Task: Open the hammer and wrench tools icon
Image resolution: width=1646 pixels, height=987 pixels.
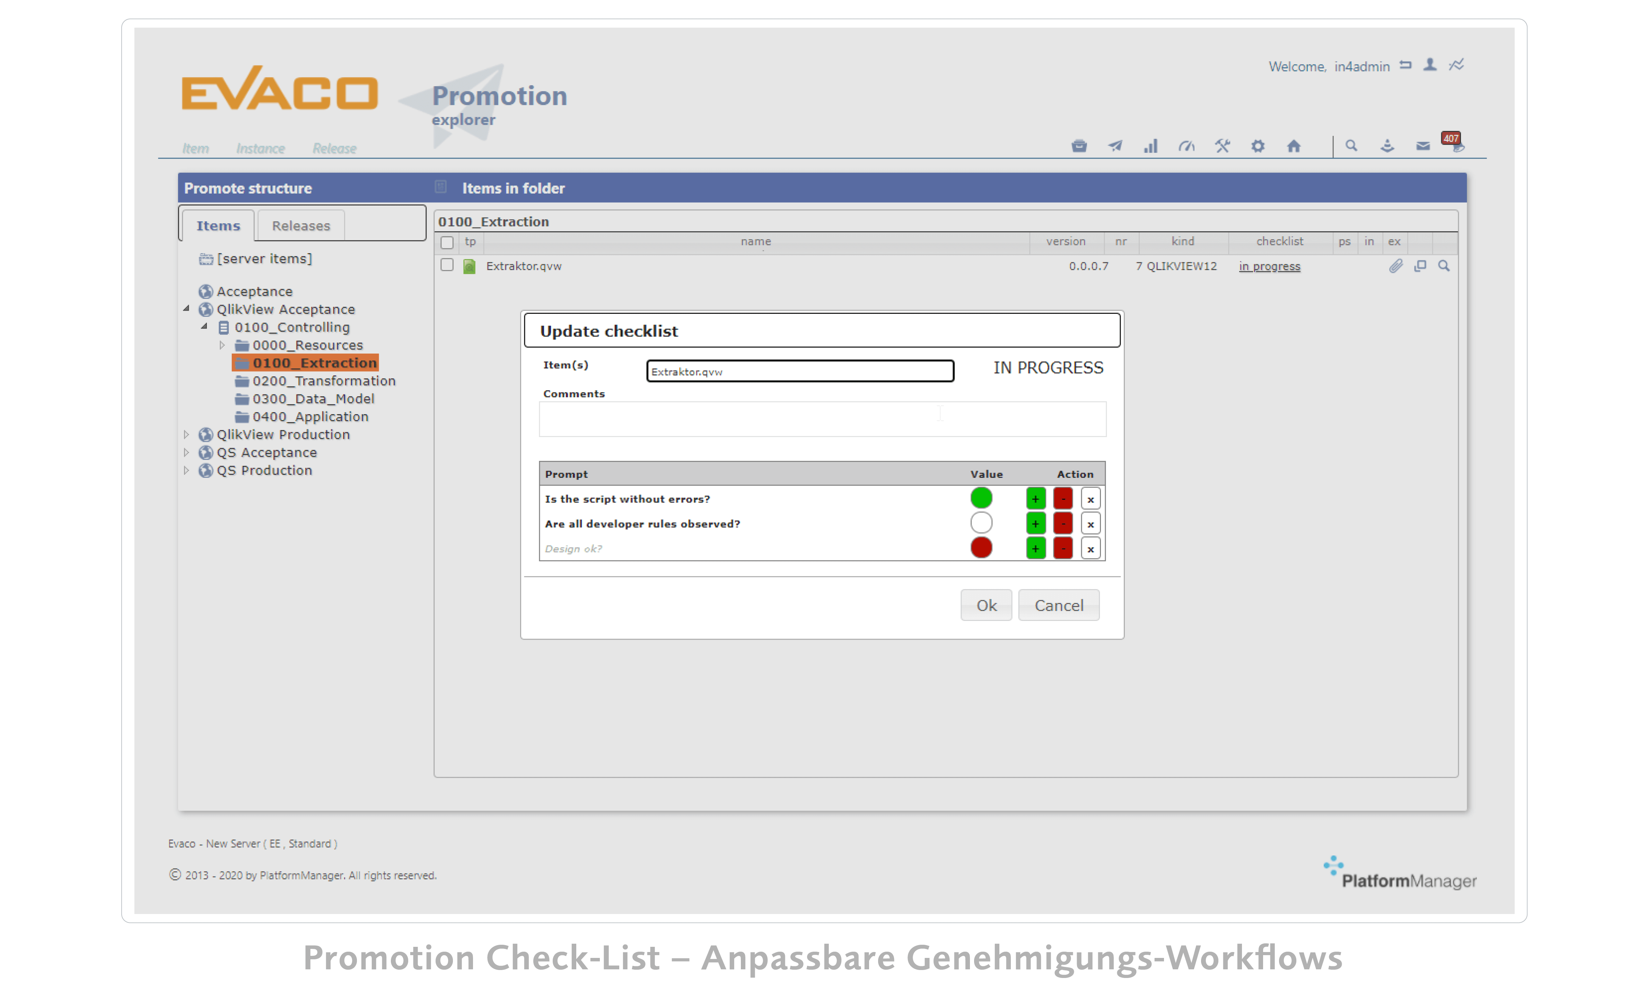Action: [x=1222, y=146]
